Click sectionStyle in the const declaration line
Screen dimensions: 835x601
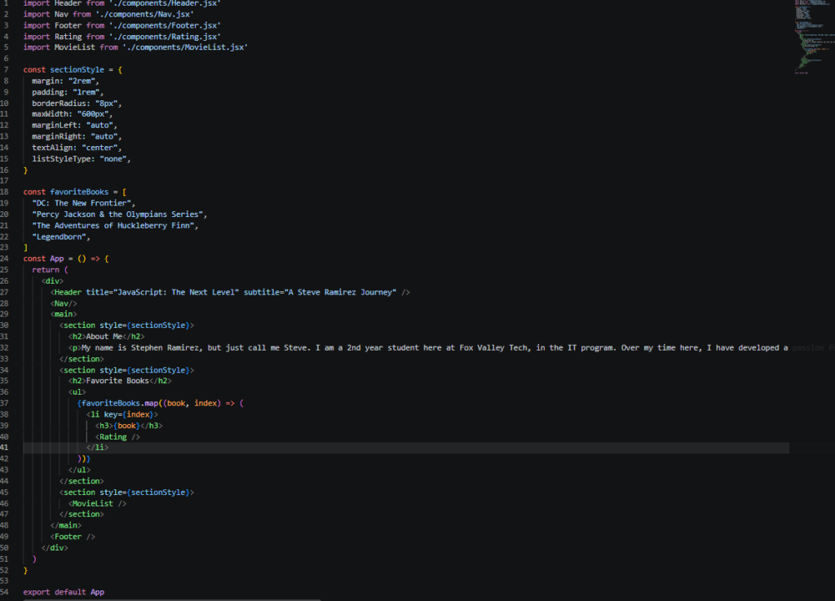[x=77, y=70]
